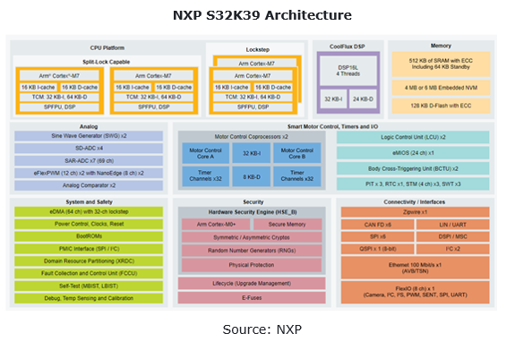This screenshot has width=506, height=342.
Task: Select the Motor Control Core A box
Action: click(x=206, y=153)
